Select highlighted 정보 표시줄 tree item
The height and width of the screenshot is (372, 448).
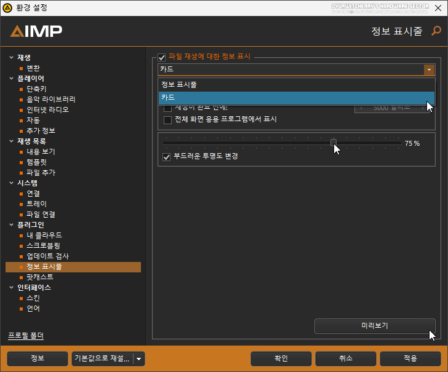point(73,267)
